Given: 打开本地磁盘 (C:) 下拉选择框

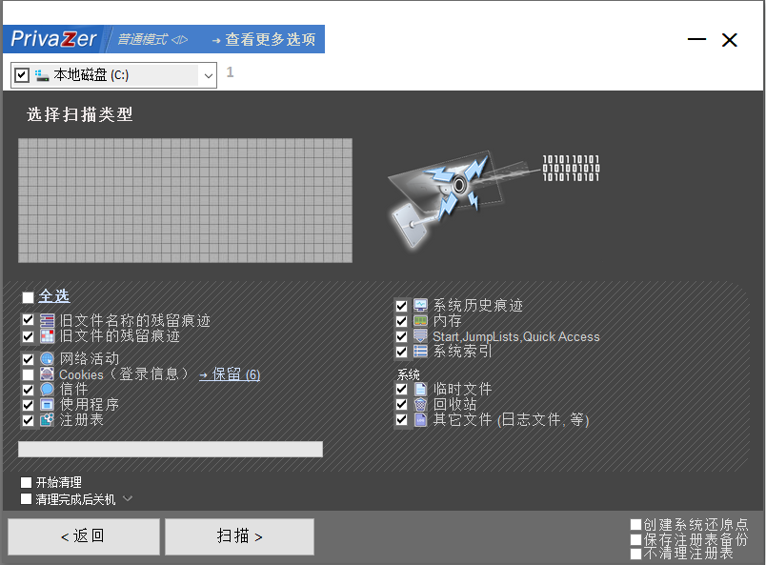Looking at the screenshot, I should (x=209, y=75).
